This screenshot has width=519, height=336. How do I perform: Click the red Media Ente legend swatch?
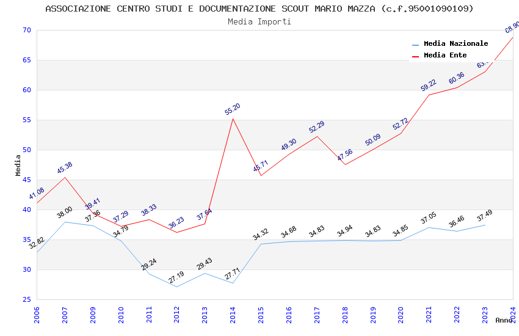[415, 56]
